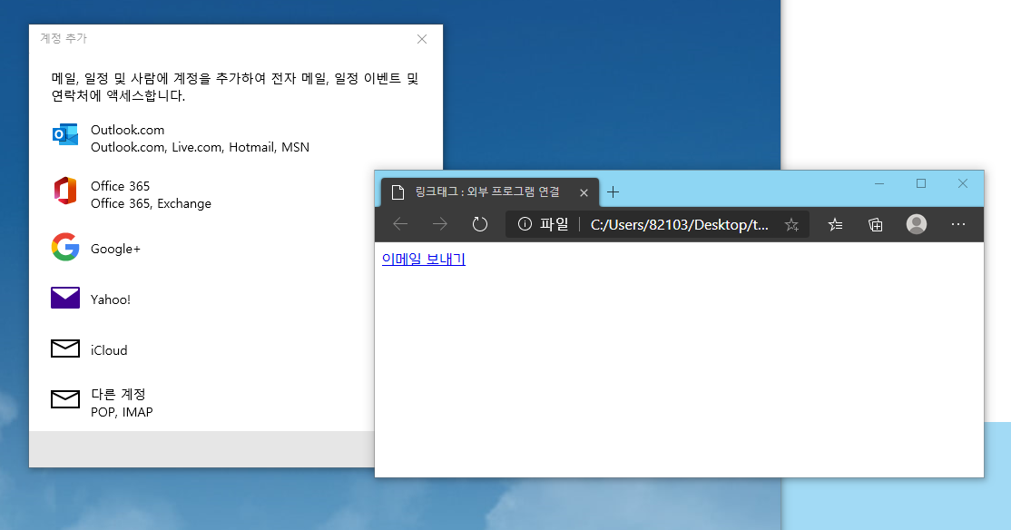Close the 계정 추가 dialog
The height and width of the screenshot is (530, 1011).
pyautogui.click(x=422, y=39)
